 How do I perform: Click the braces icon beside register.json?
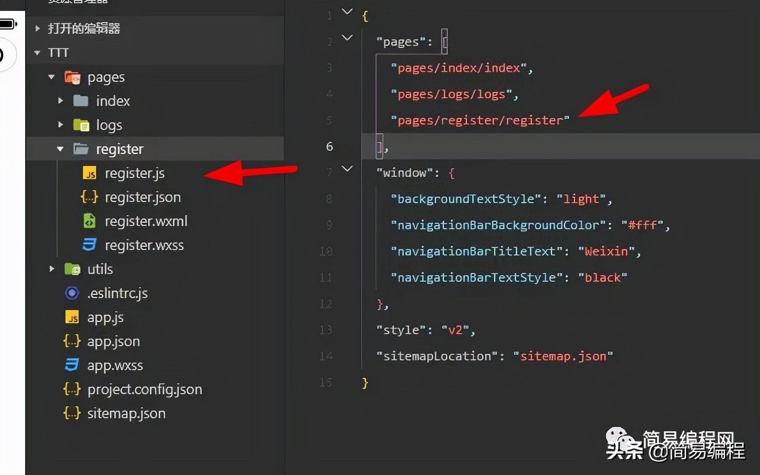[x=90, y=197]
